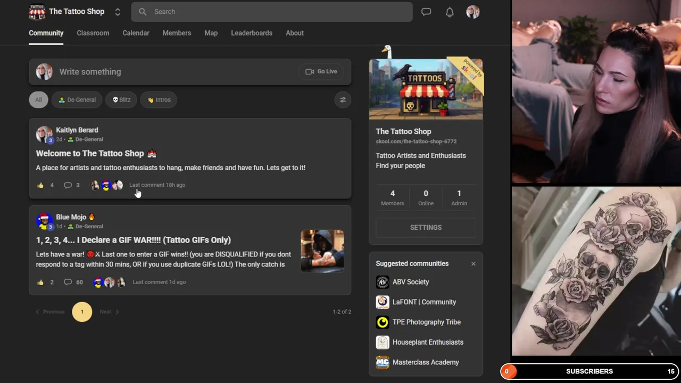Click De-General tag on Kaitlyn's post
The image size is (681, 383).
(x=85, y=139)
